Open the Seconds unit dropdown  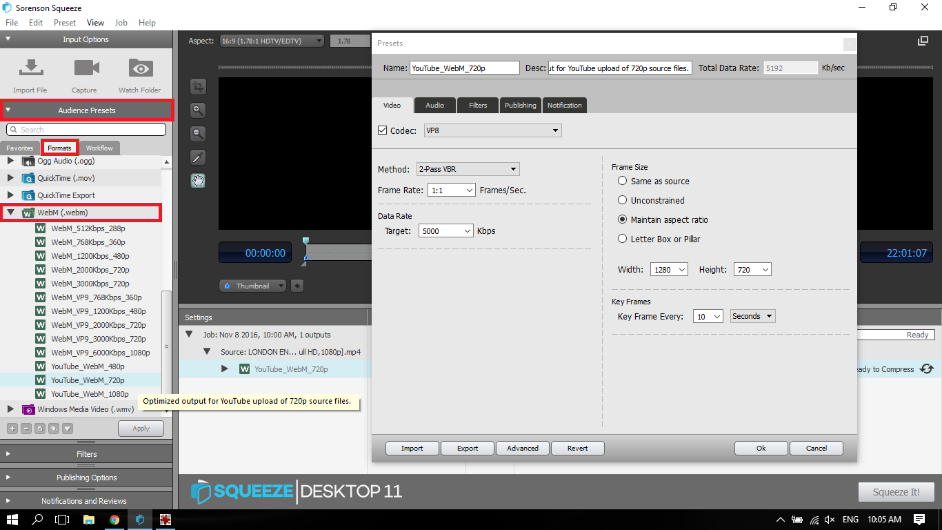pyautogui.click(x=753, y=316)
